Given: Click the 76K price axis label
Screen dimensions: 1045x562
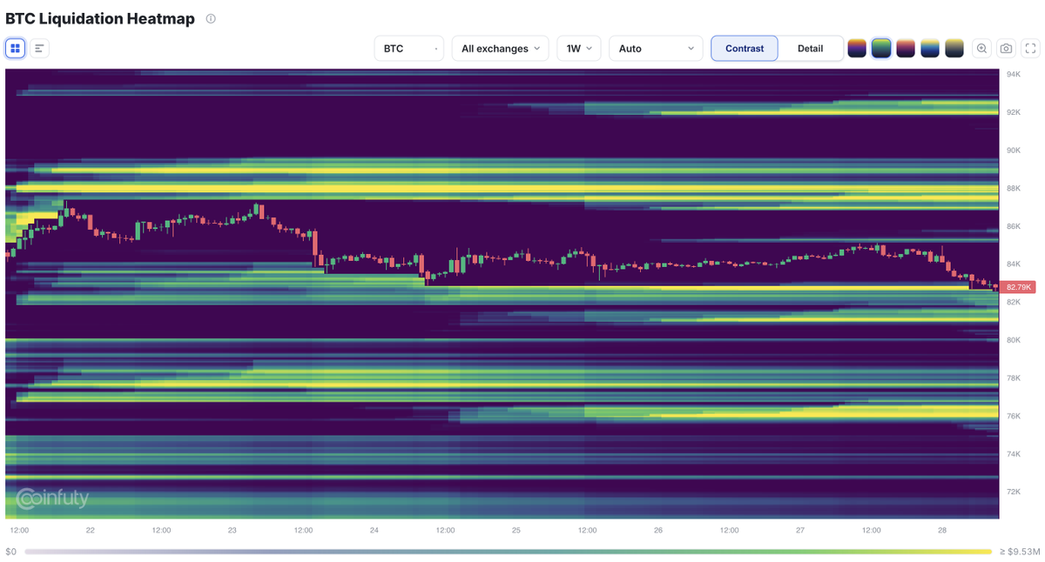Looking at the screenshot, I should [x=1014, y=416].
